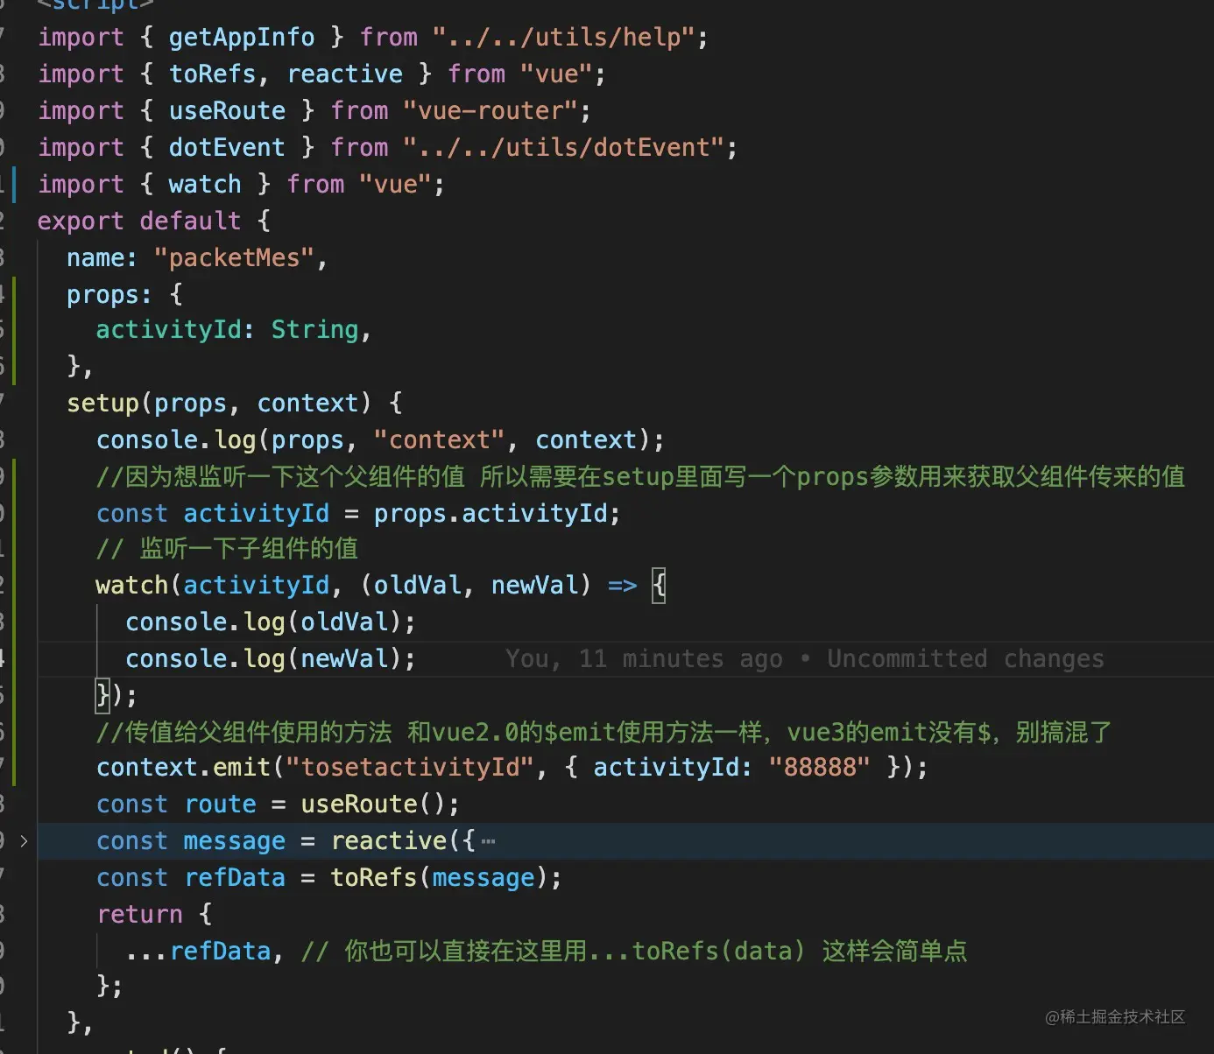This screenshot has width=1214, height=1054.
Task: Click the 'export default' keyword line
Action: (153, 221)
